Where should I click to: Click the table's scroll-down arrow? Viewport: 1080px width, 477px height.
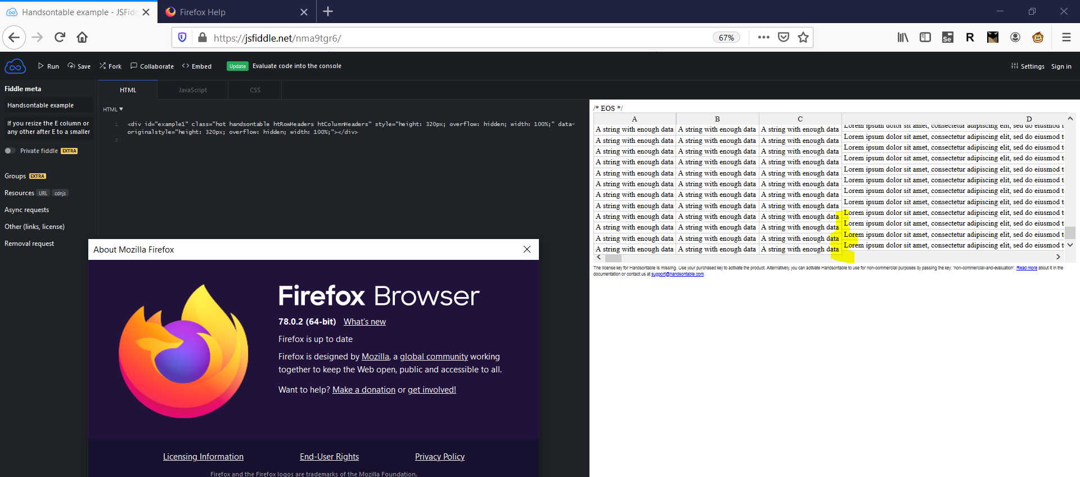(x=1070, y=245)
